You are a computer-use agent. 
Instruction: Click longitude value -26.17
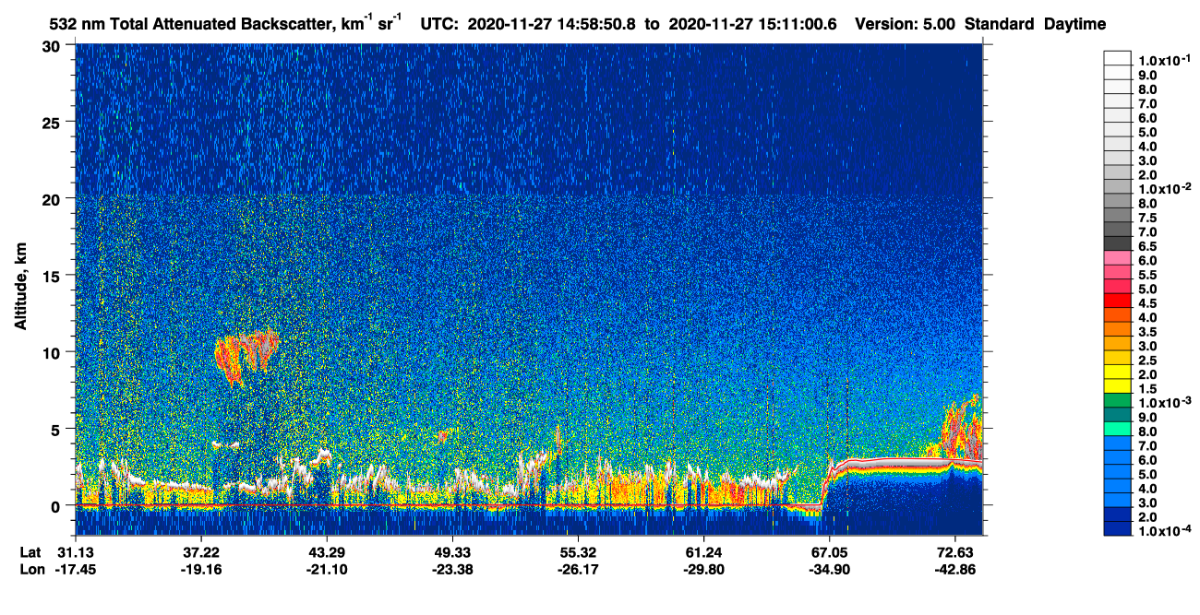[x=578, y=569]
